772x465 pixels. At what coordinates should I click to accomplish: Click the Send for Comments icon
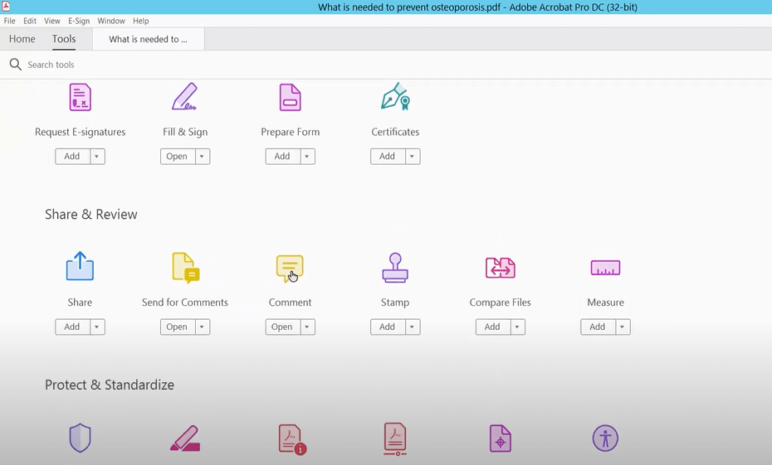coord(185,268)
